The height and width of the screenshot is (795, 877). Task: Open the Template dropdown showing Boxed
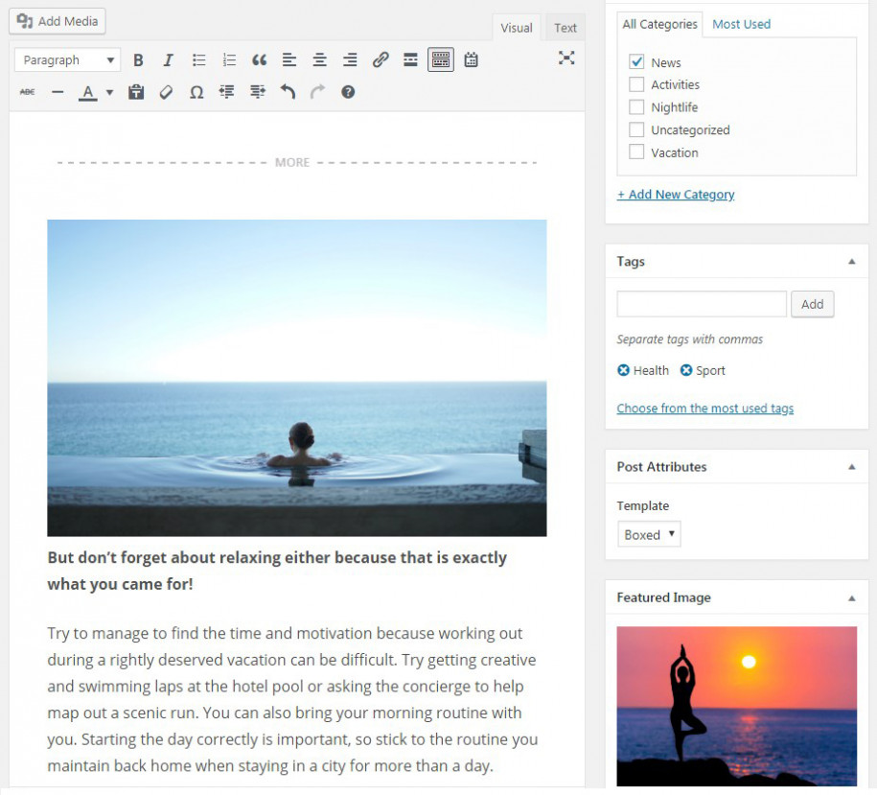(x=649, y=534)
